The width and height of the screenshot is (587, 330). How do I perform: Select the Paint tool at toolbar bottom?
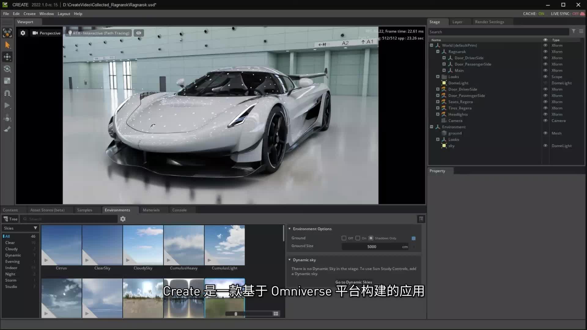pyautogui.click(x=7, y=129)
